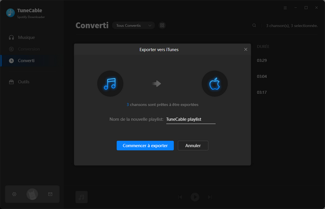325x209 pixels.
Task: Open the hamburger menu icon
Action: (285, 8)
